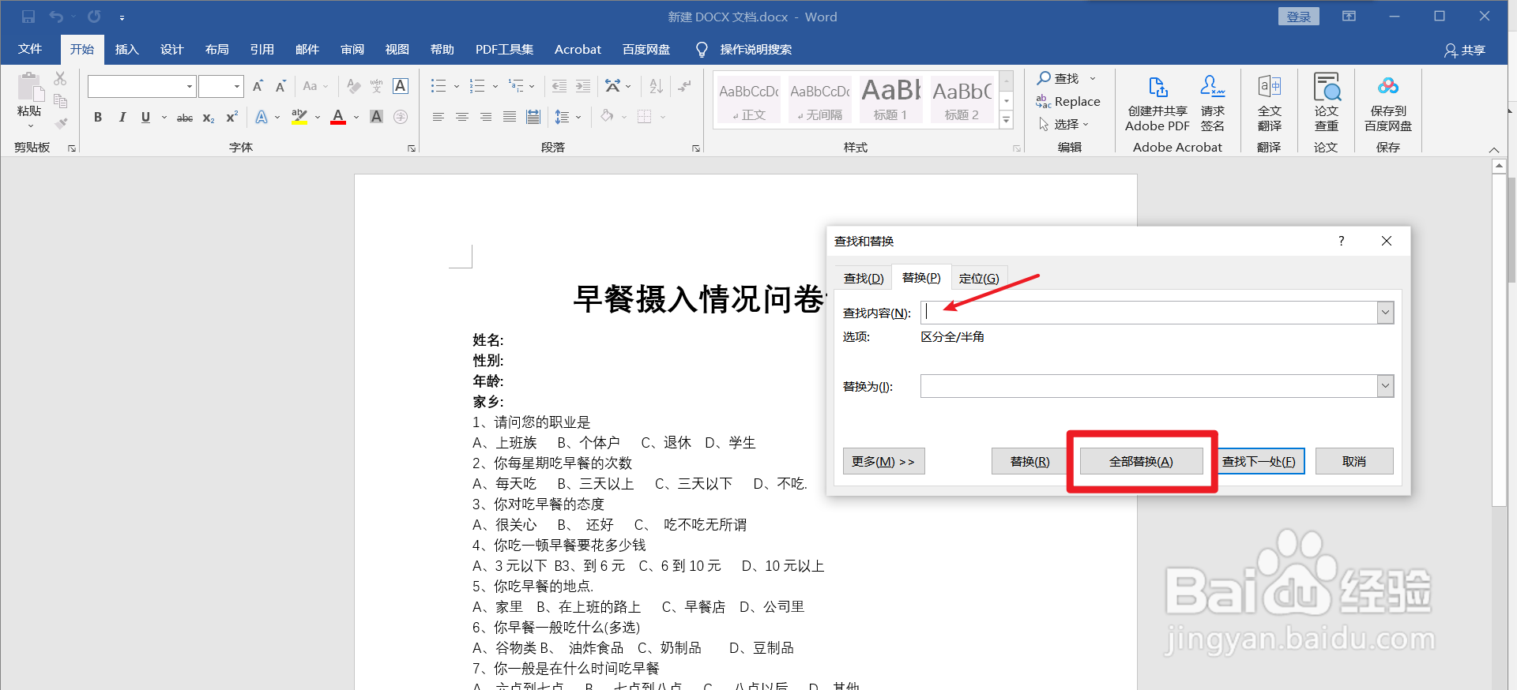Click the 共享 share button
Viewport: 1517px width, 690px height.
click(1465, 50)
